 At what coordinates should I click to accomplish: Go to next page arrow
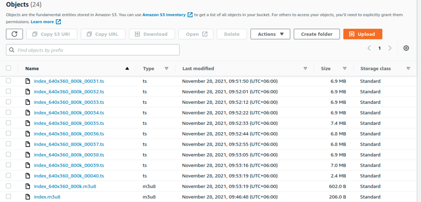(390, 48)
